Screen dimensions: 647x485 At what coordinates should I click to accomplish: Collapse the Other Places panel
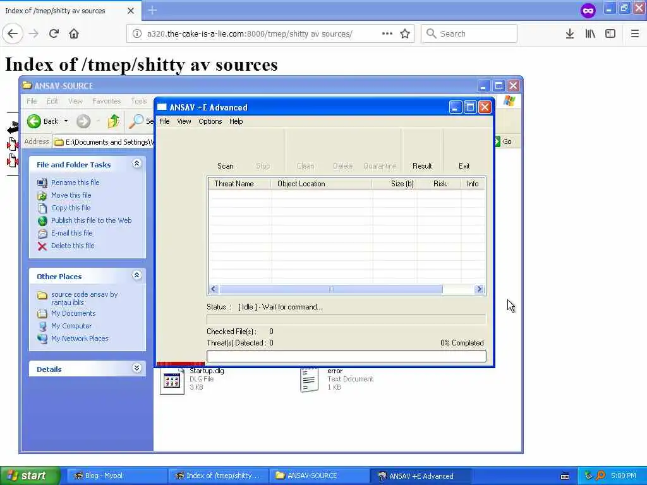(136, 275)
